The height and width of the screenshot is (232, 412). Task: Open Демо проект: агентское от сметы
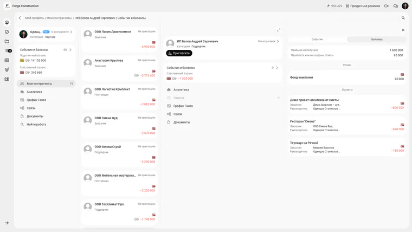(347, 104)
